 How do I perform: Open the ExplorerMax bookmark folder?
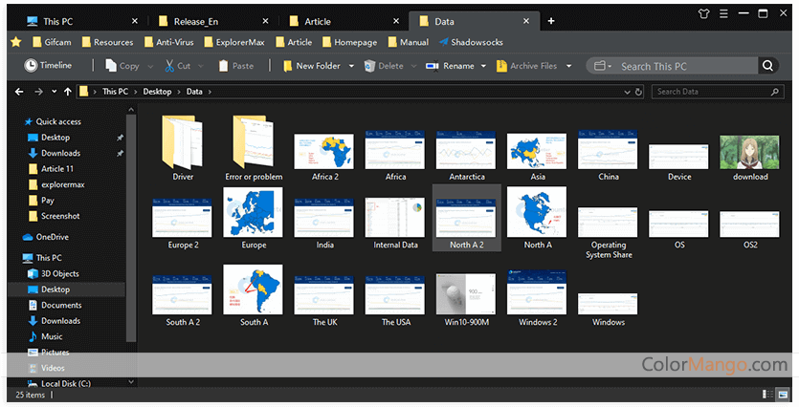(233, 42)
